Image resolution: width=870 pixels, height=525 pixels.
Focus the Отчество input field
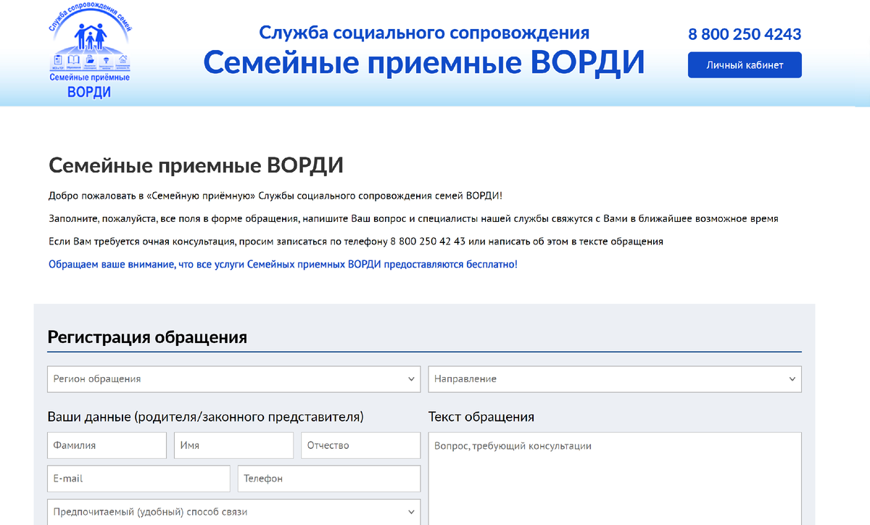361,445
